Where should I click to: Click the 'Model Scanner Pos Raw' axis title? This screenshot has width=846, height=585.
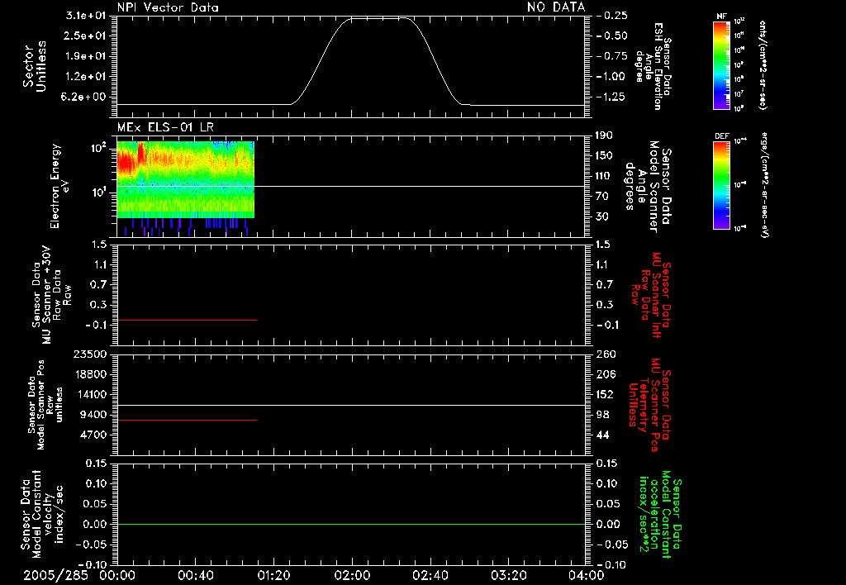pos(45,405)
